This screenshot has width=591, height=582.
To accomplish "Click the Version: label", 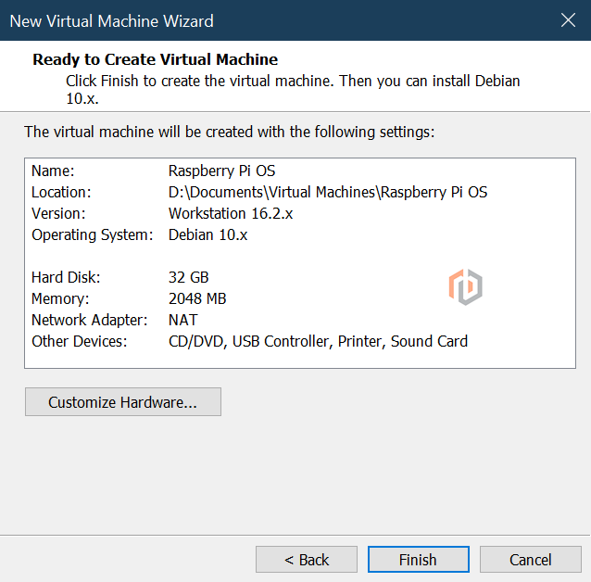I will [58, 213].
